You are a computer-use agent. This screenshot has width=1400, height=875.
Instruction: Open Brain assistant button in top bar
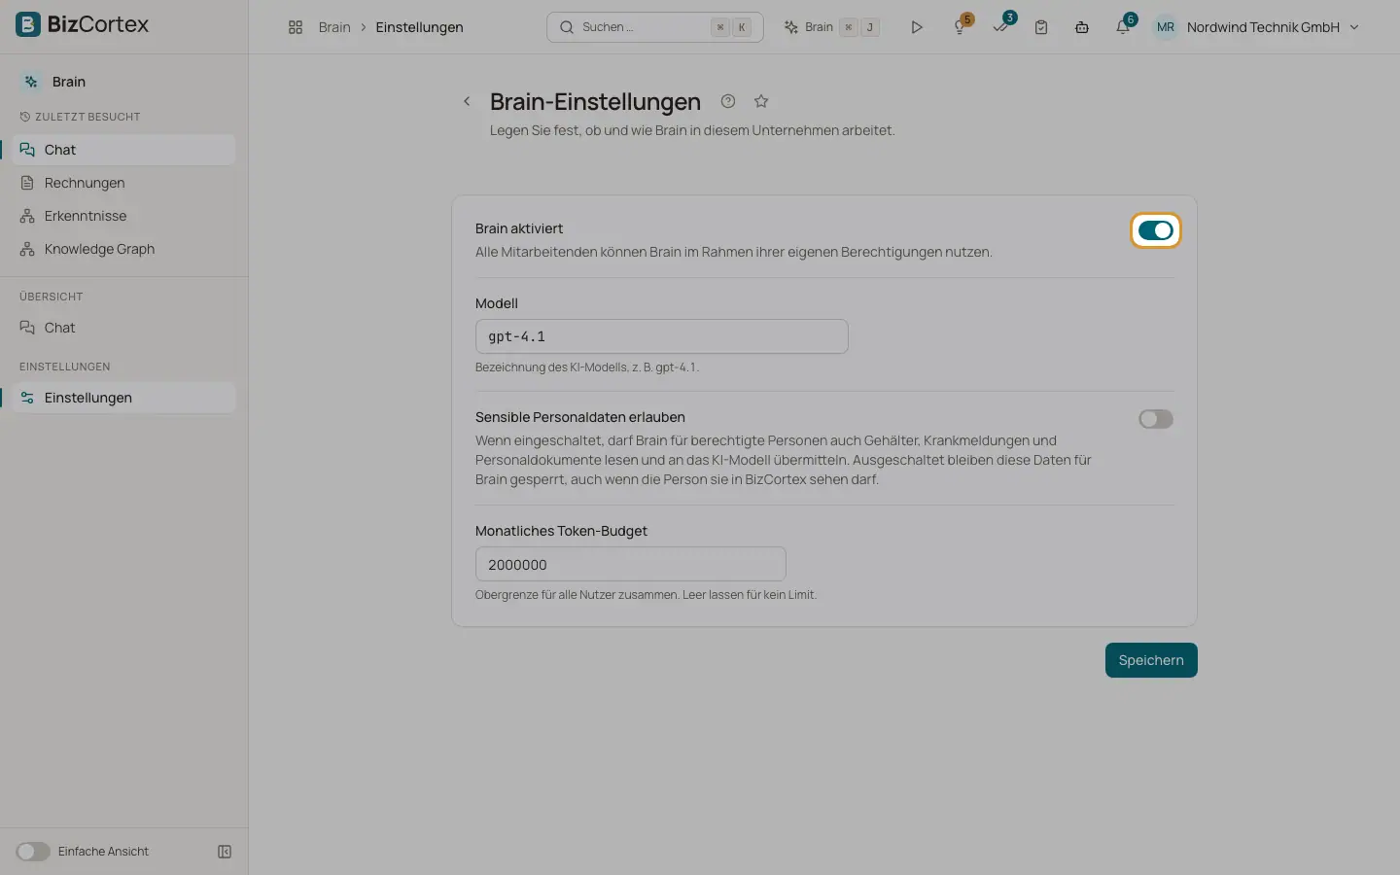832,27
